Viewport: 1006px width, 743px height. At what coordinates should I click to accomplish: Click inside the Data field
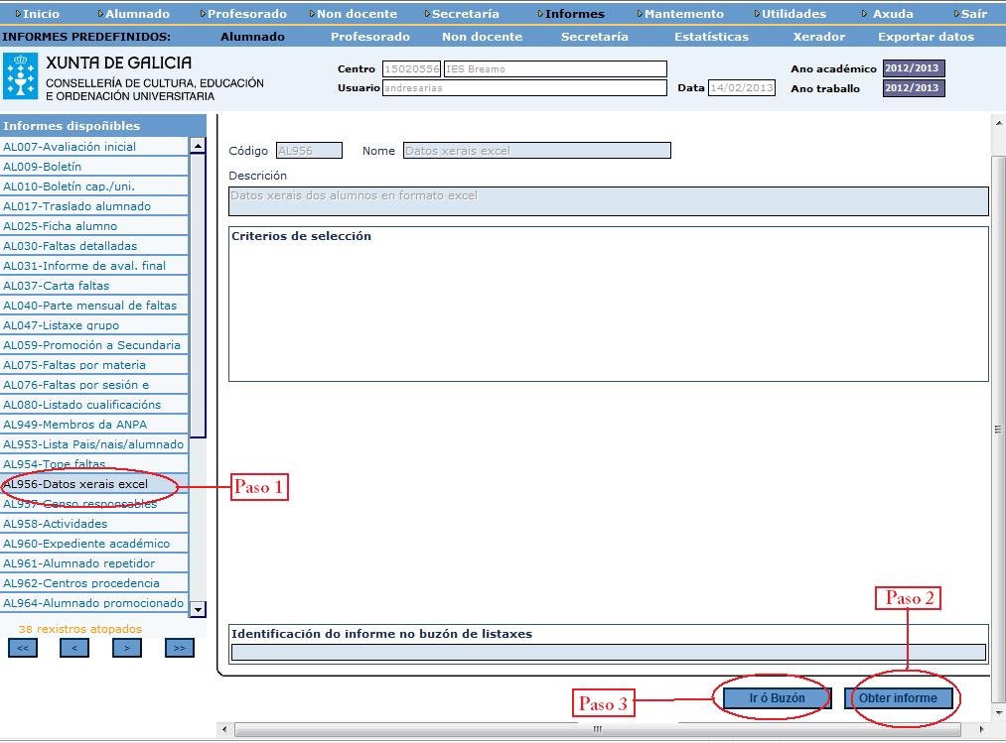741,88
